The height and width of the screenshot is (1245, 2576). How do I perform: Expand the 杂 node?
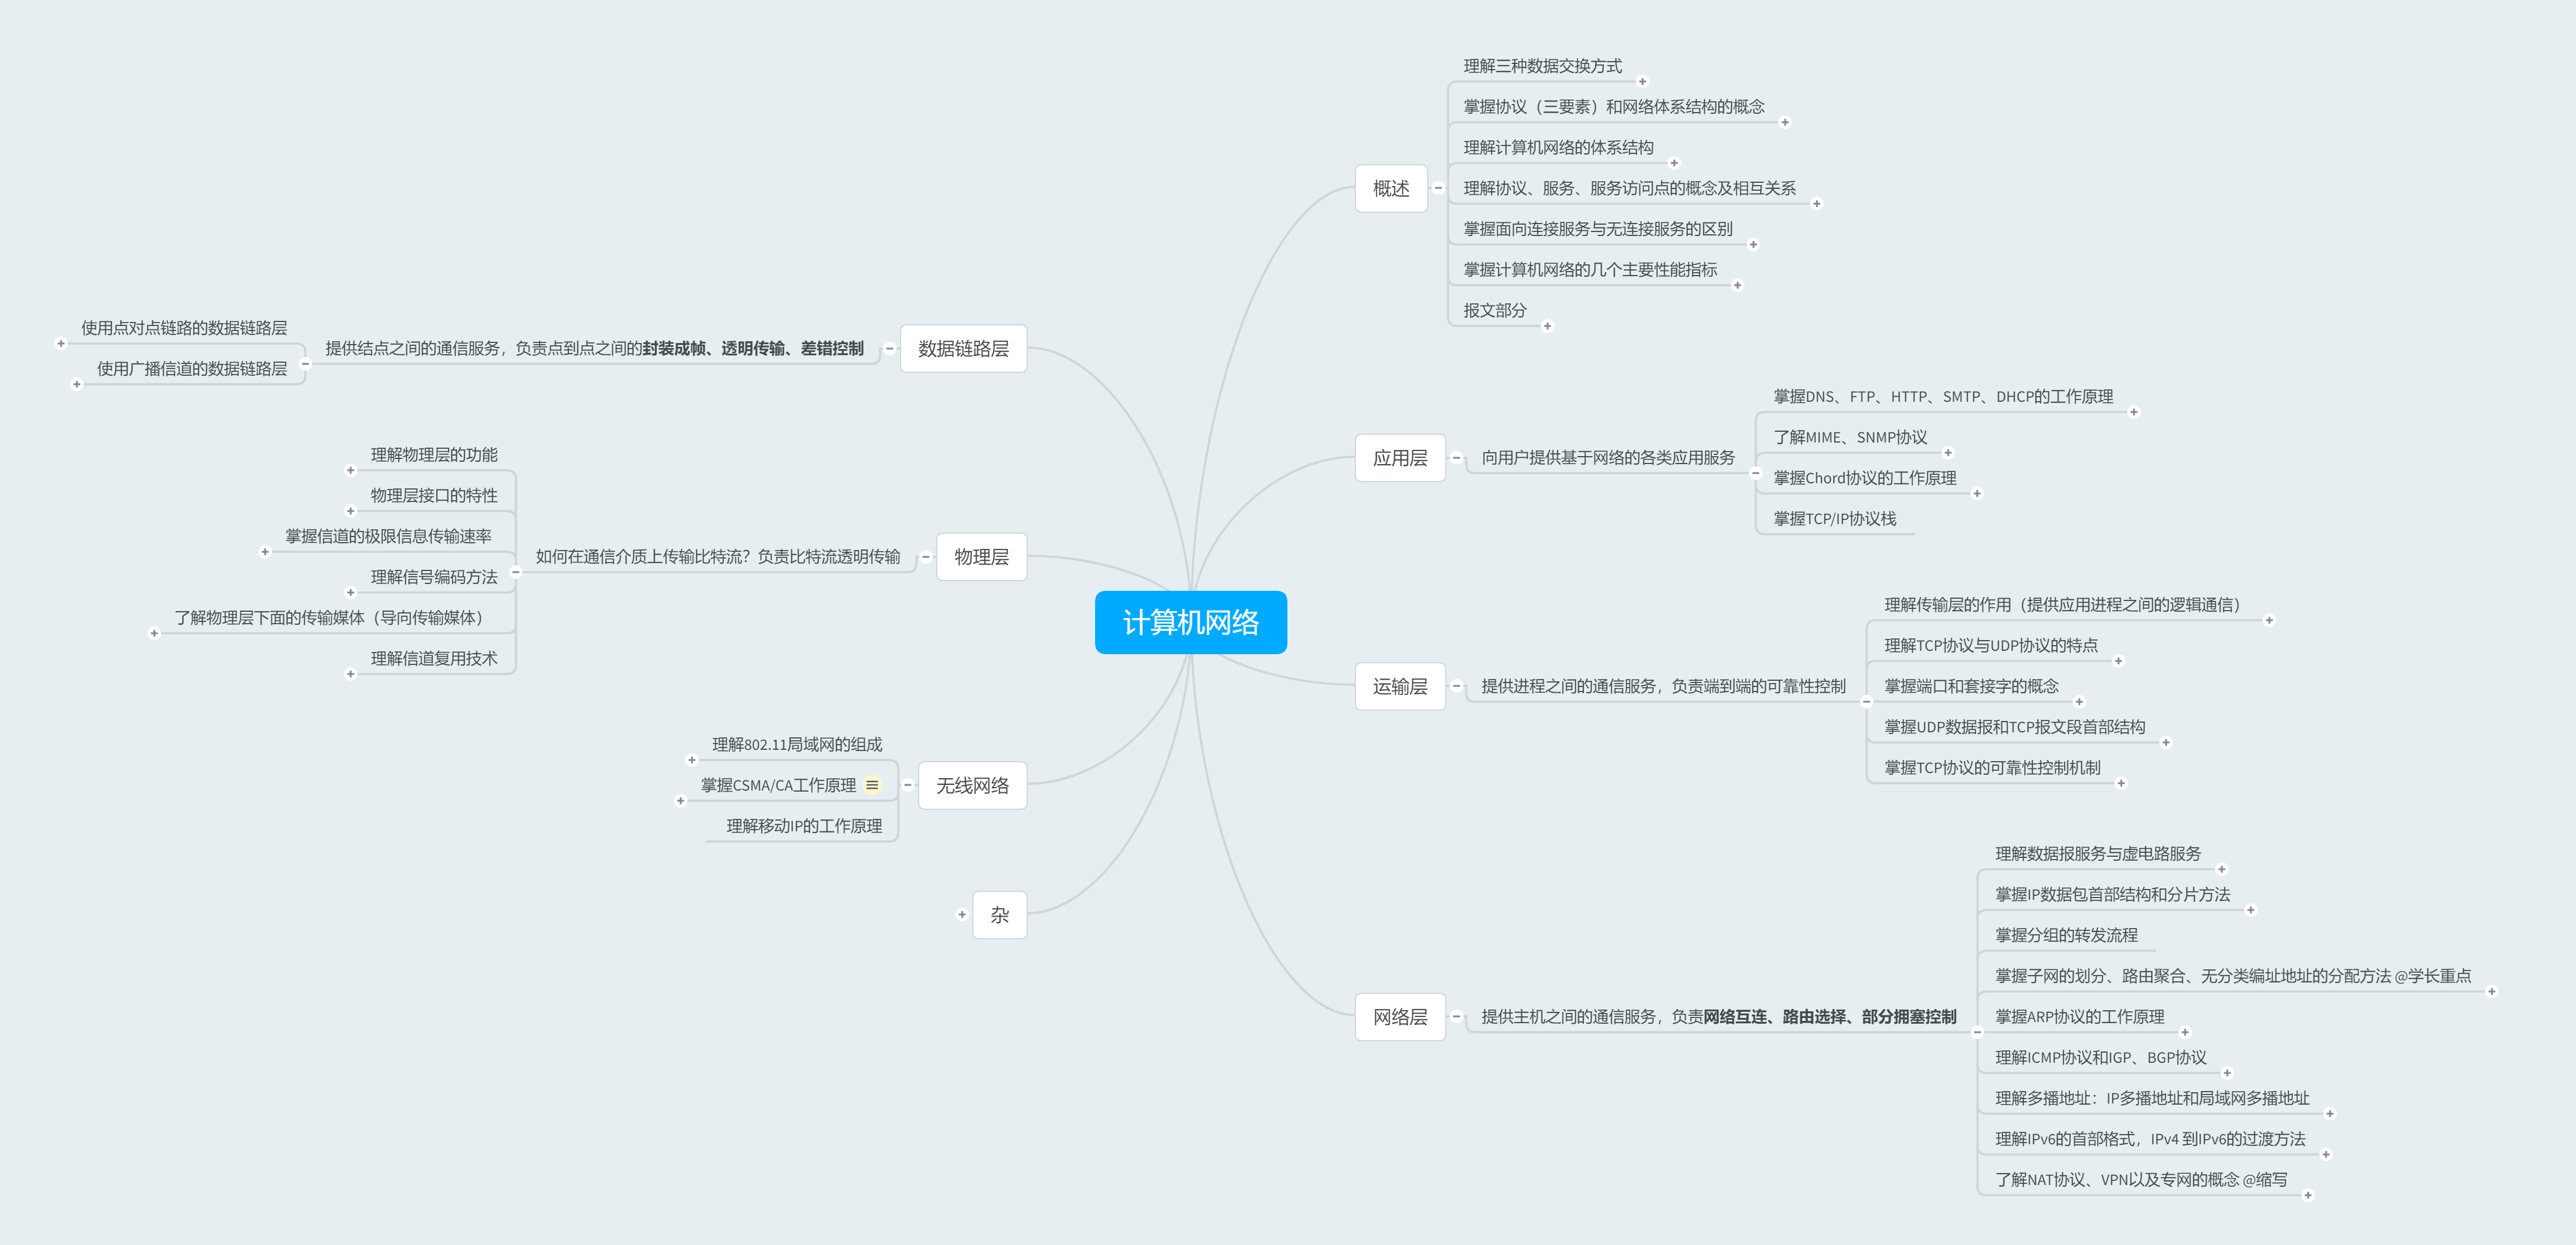tap(962, 915)
